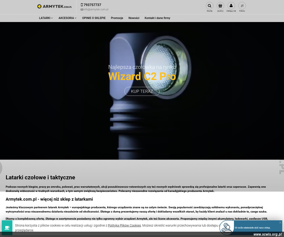
Task: Open the search (Szukaj) icon
Action: 209,6
